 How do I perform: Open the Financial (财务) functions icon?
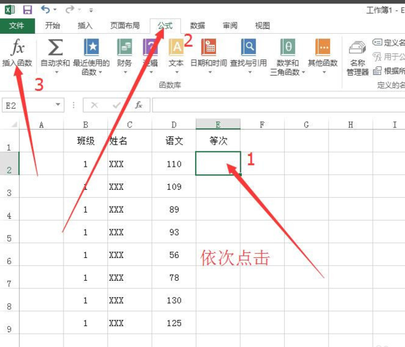[124, 49]
